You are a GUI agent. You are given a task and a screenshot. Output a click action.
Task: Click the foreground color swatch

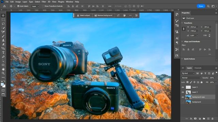pyautogui.click(x=2, y=84)
